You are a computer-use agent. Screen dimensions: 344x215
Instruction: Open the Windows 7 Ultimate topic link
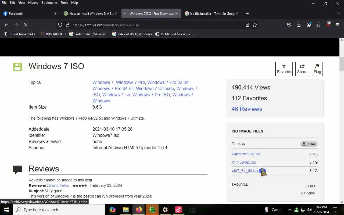pos(155,88)
